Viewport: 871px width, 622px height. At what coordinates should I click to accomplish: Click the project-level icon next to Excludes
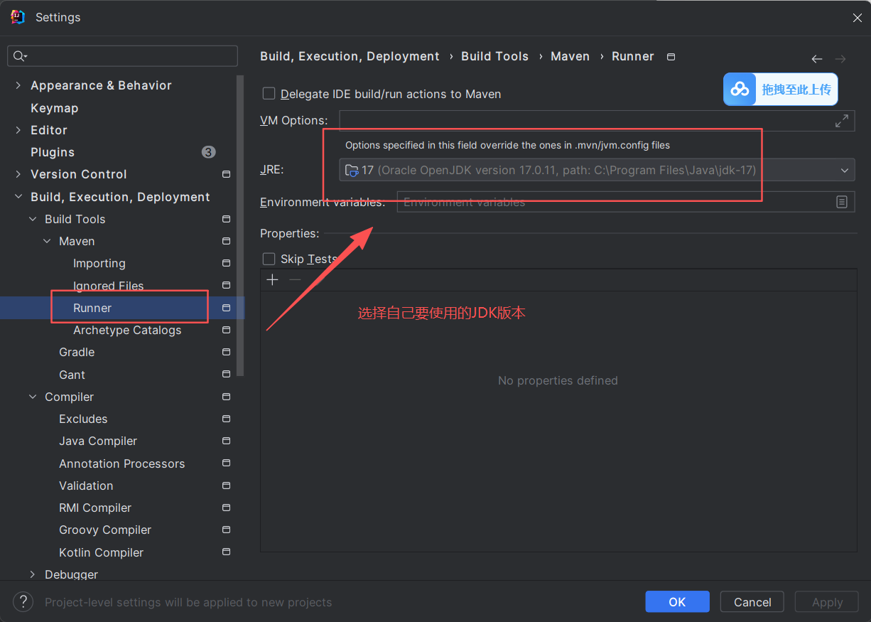pyautogui.click(x=226, y=419)
